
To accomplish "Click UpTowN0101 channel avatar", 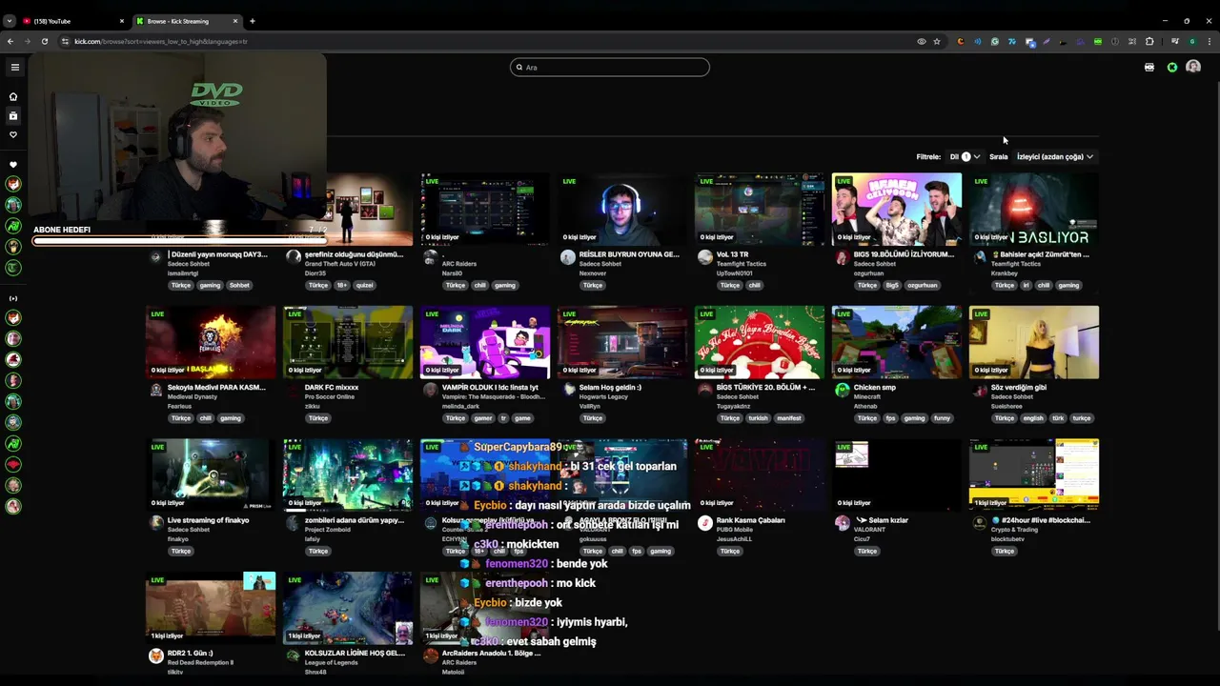I will pos(704,257).
